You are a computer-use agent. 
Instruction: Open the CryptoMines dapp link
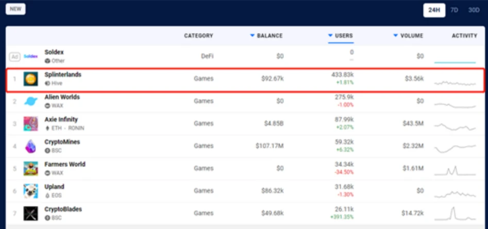62,142
